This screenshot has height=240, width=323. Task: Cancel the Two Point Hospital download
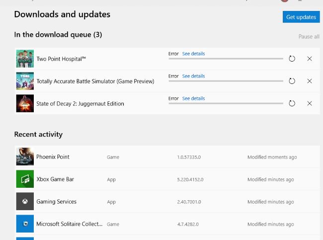[x=310, y=59]
